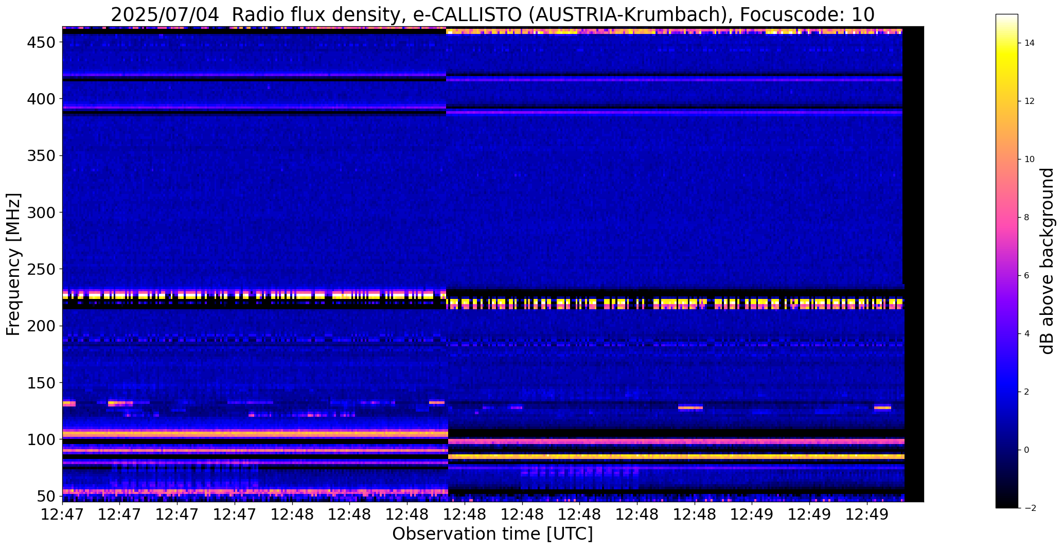Click the 'Observation time [UTC]' x-axis label
Viewport: 1063px width, 549px height.
[x=492, y=534]
